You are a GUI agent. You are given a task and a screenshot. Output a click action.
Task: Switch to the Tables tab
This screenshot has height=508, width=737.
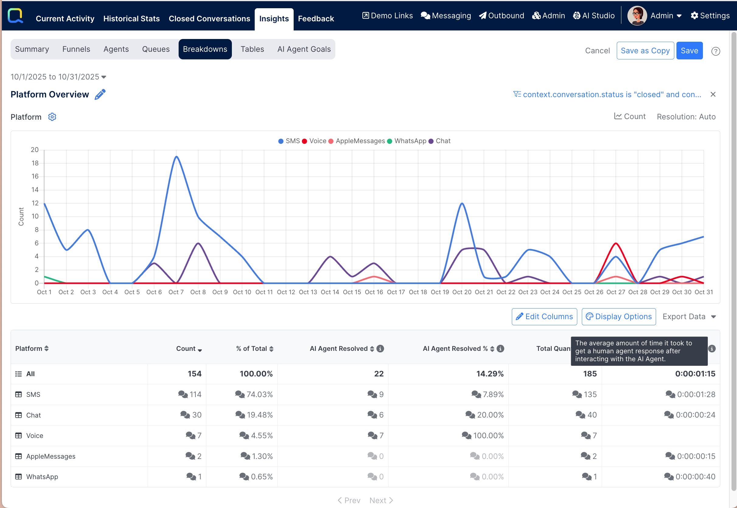(252, 49)
